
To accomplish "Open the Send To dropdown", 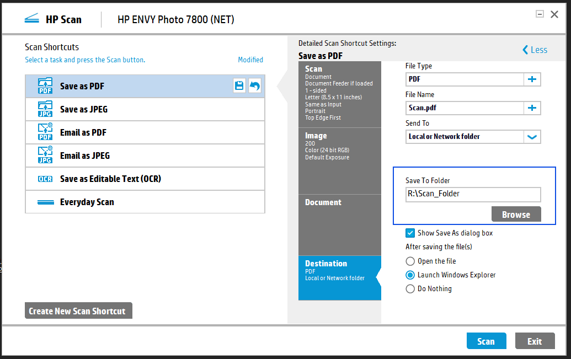I will [532, 136].
